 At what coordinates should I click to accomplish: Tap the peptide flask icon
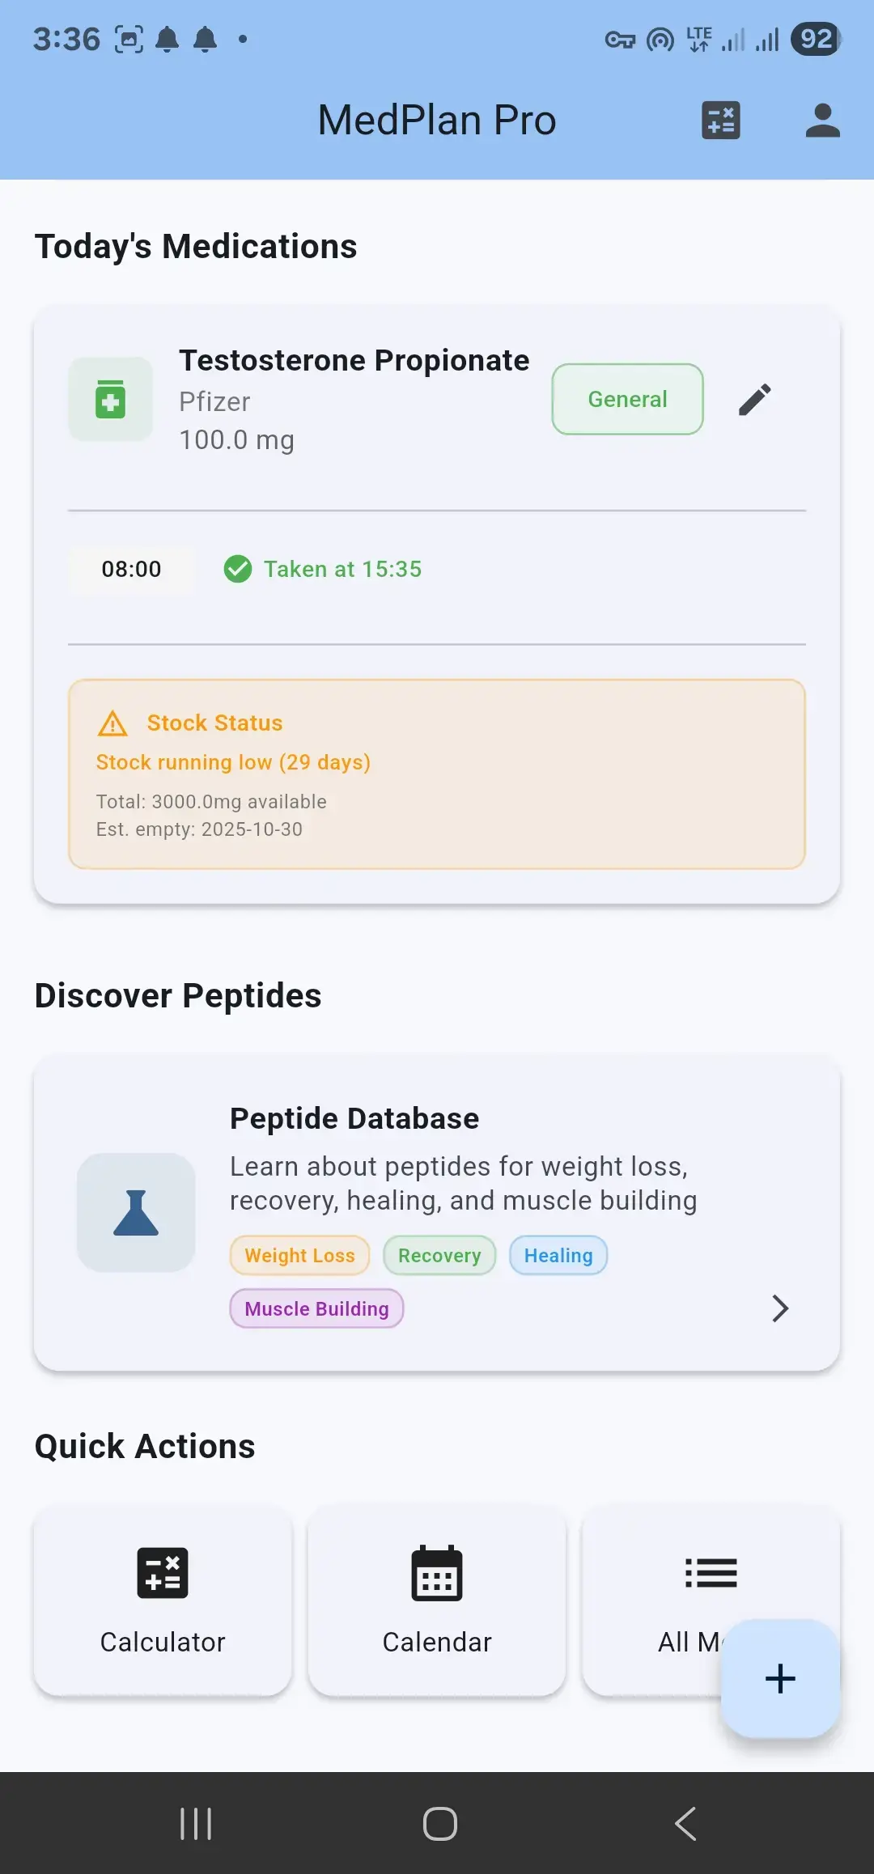tap(136, 1212)
